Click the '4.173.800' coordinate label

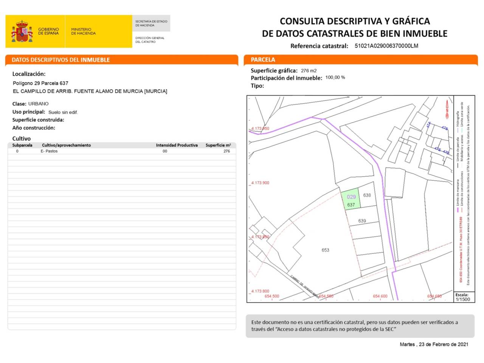click(260, 291)
